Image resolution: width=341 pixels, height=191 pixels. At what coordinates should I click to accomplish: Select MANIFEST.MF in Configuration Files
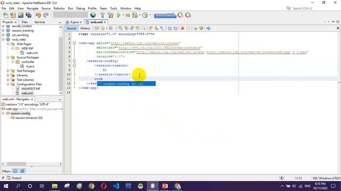[31, 89]
